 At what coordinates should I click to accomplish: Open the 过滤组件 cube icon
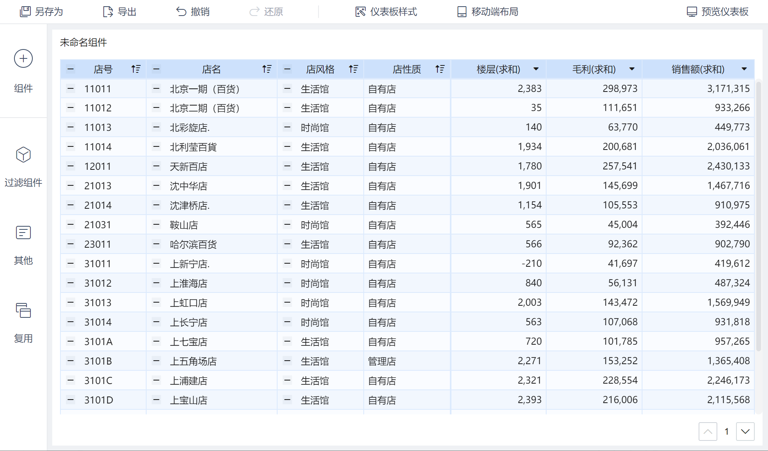click(x=23, y=155)
